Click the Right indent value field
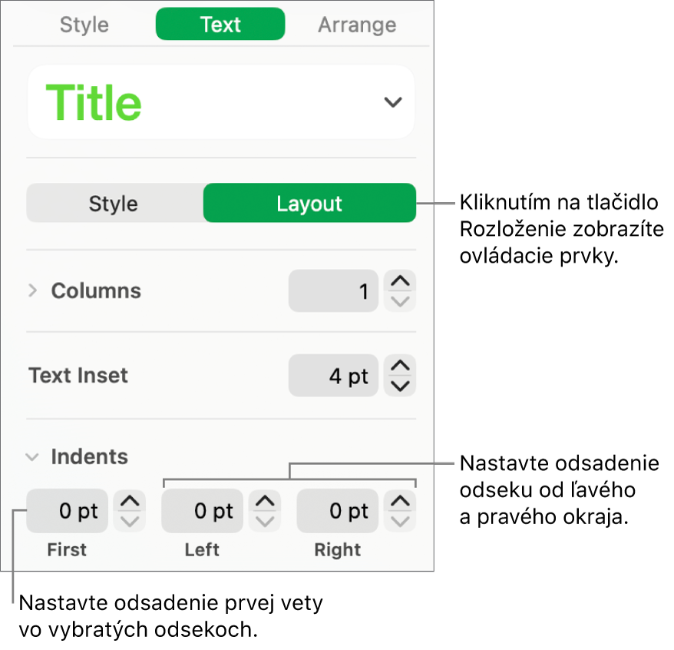674x650 pixels. tap(337, 511)
